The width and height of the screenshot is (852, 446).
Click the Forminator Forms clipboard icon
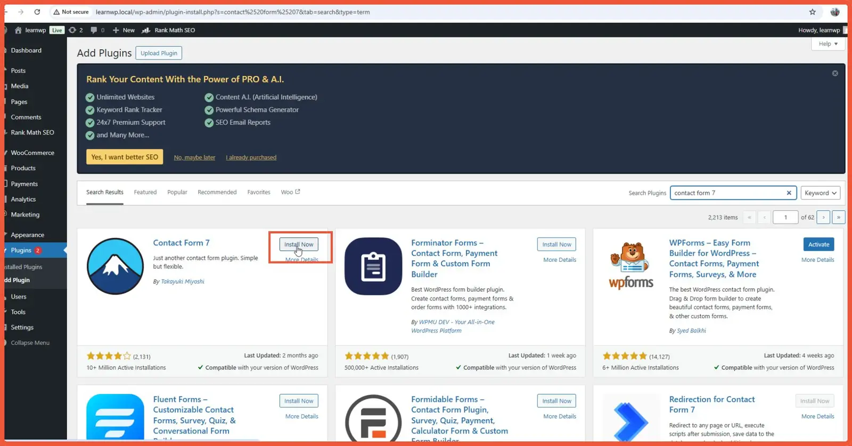[373, 266]
